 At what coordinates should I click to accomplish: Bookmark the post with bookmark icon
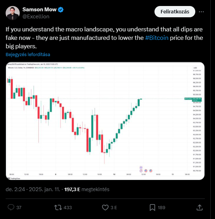(x=152, y=207)
